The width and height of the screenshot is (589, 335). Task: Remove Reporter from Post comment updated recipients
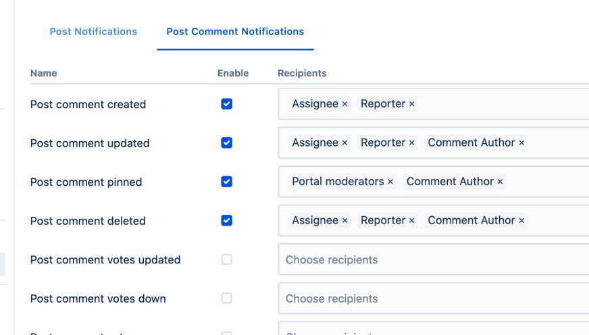412,143
